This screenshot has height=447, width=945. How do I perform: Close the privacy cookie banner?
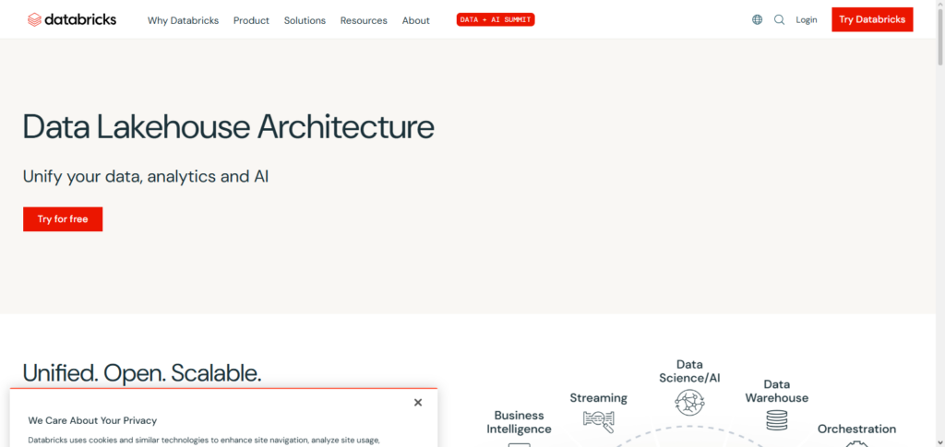tap(418, 403)
